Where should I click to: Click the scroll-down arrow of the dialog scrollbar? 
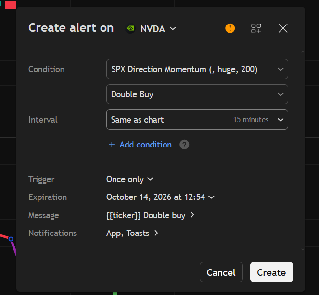[x=303, y=249]
